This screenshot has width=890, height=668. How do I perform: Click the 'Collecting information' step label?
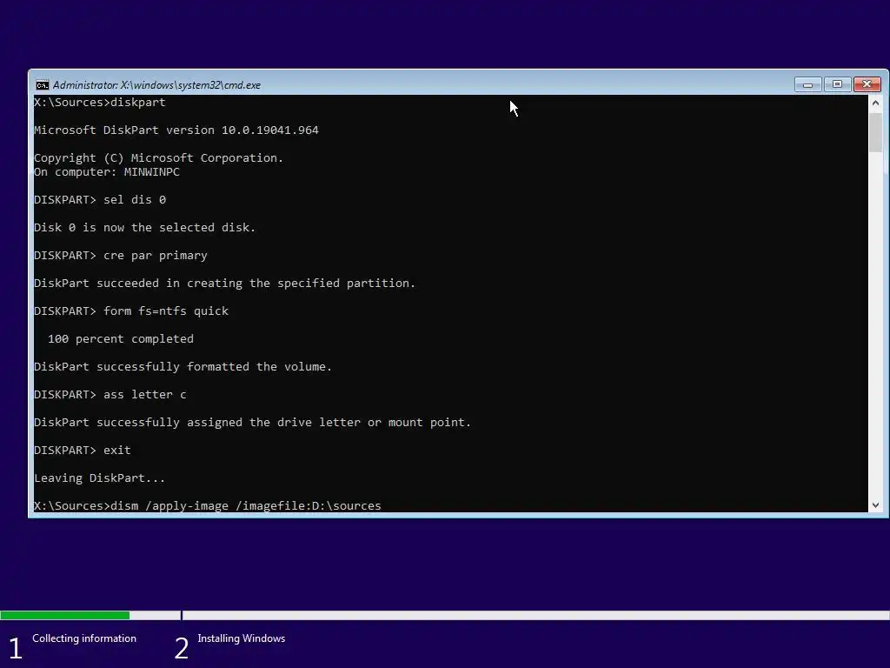click(84, 638)
